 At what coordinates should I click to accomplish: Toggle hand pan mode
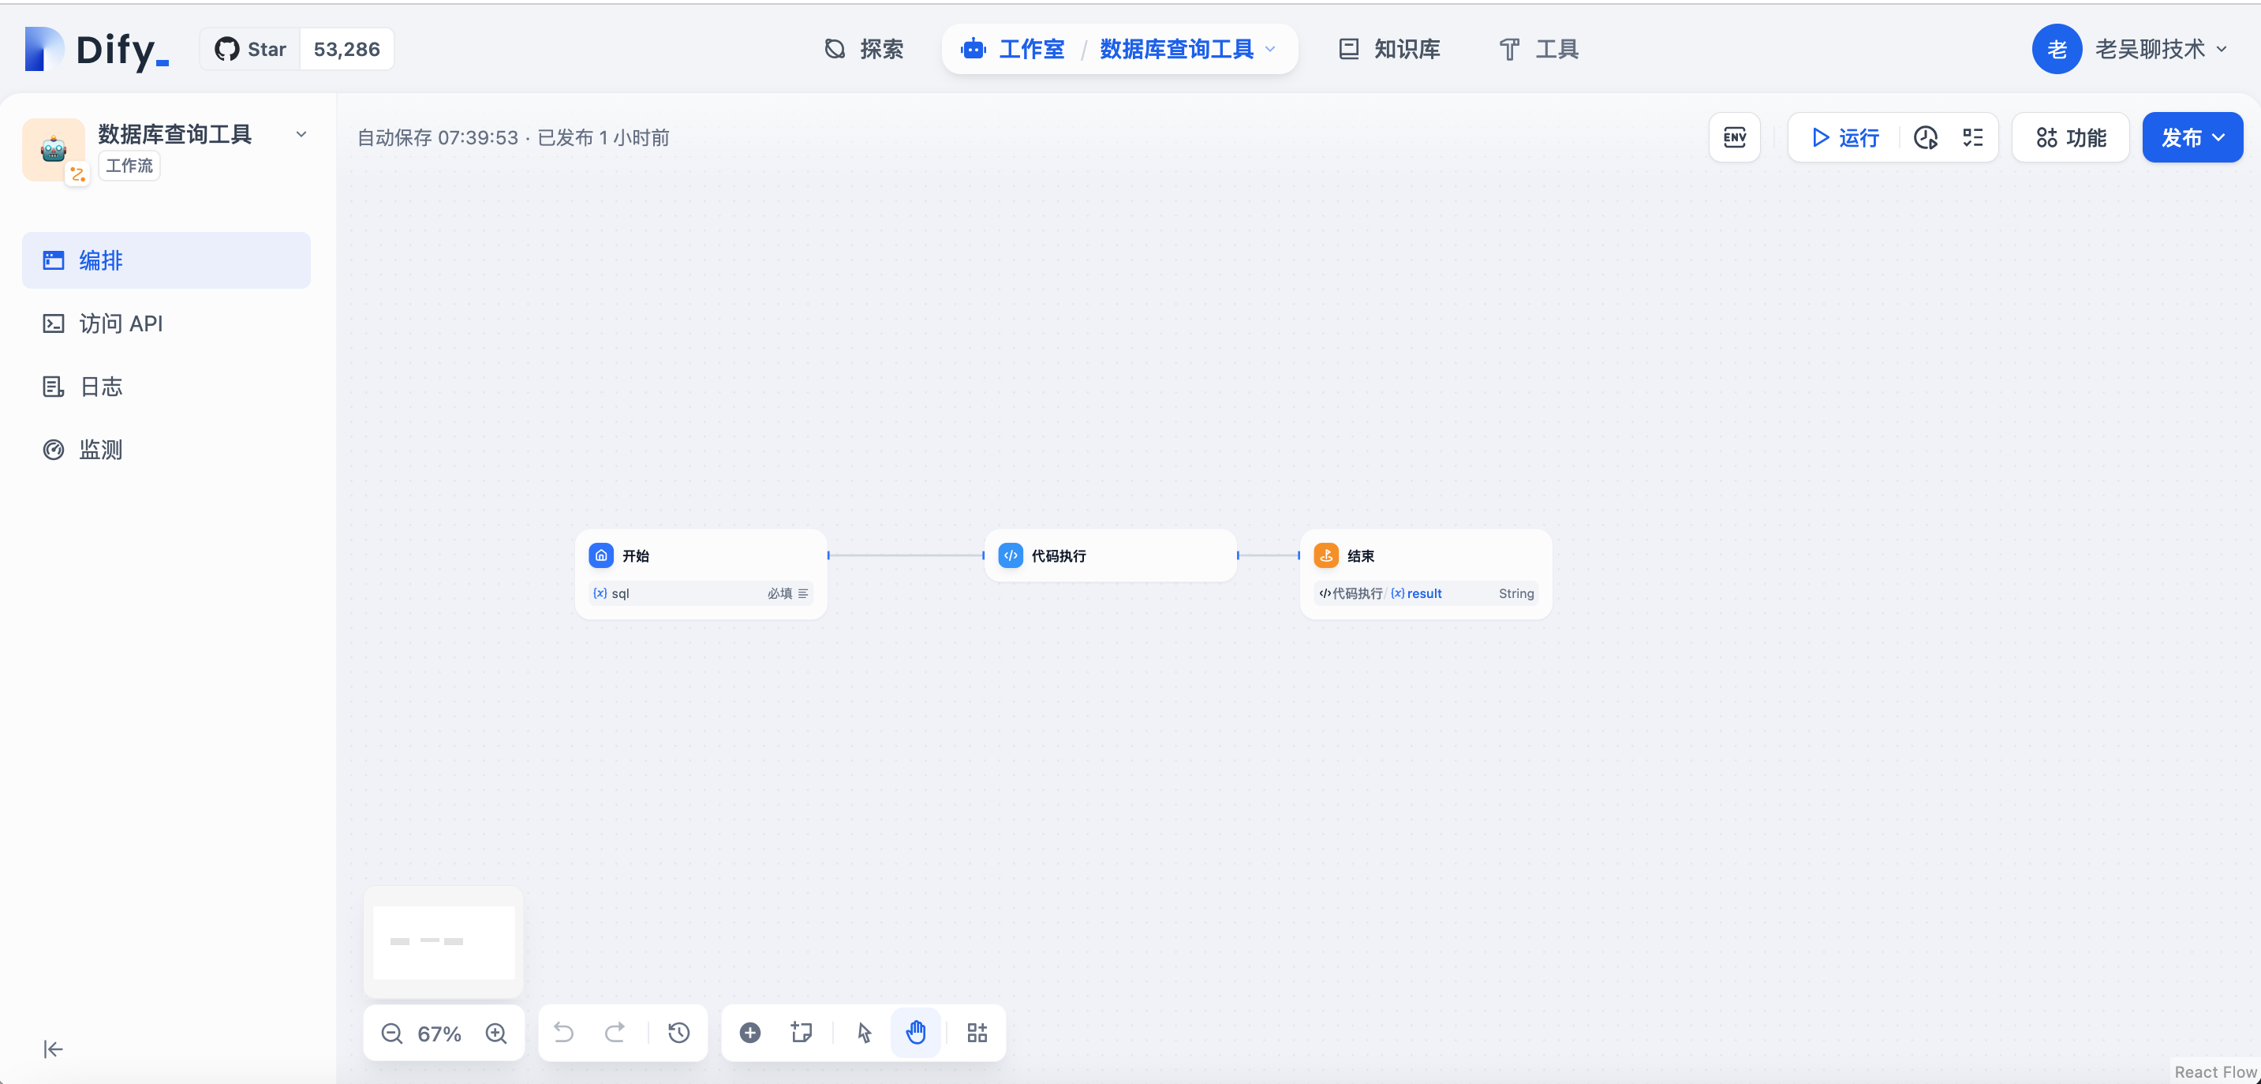click(x=915, y=1033)
